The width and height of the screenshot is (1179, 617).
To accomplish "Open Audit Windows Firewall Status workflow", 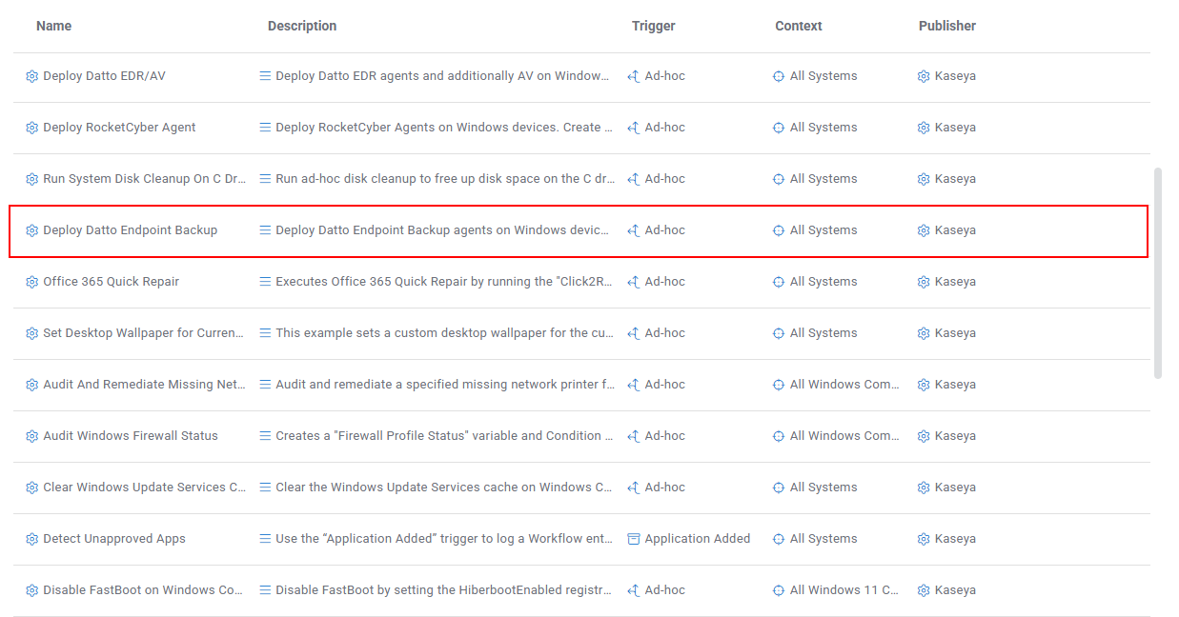I will (x=131, y=436).
